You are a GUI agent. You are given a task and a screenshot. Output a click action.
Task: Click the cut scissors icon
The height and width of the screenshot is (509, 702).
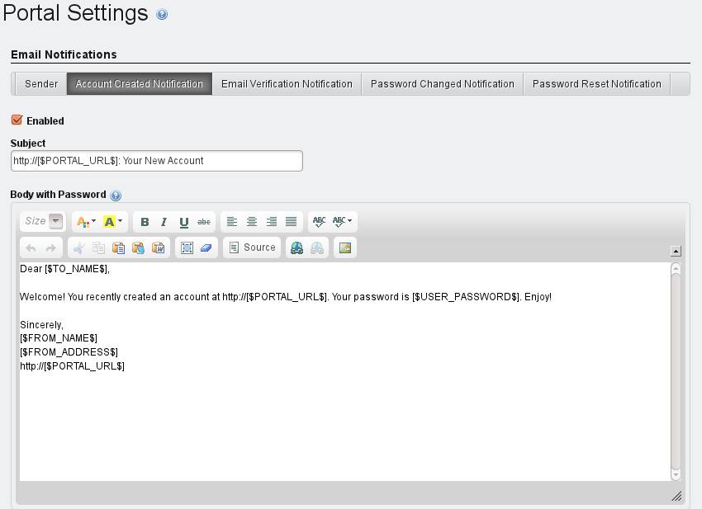tap(78, 247)
